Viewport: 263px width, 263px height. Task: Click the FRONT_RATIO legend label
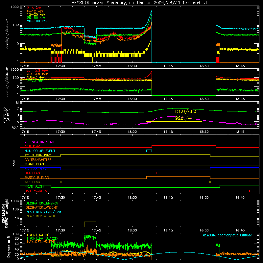pyautogui.click(x=37, y=235)
